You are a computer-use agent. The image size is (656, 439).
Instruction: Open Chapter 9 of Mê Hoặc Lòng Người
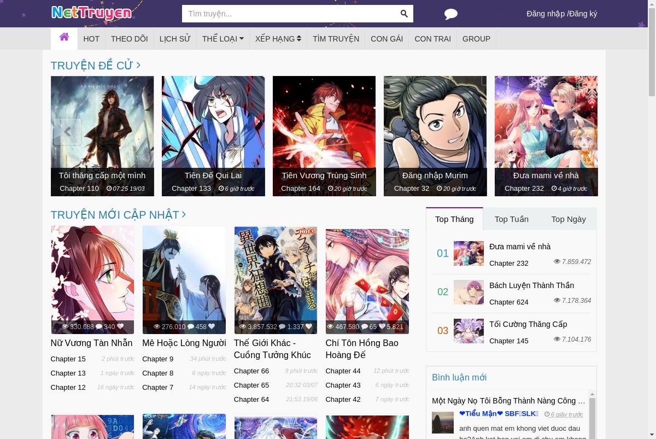tap(158, 359)
